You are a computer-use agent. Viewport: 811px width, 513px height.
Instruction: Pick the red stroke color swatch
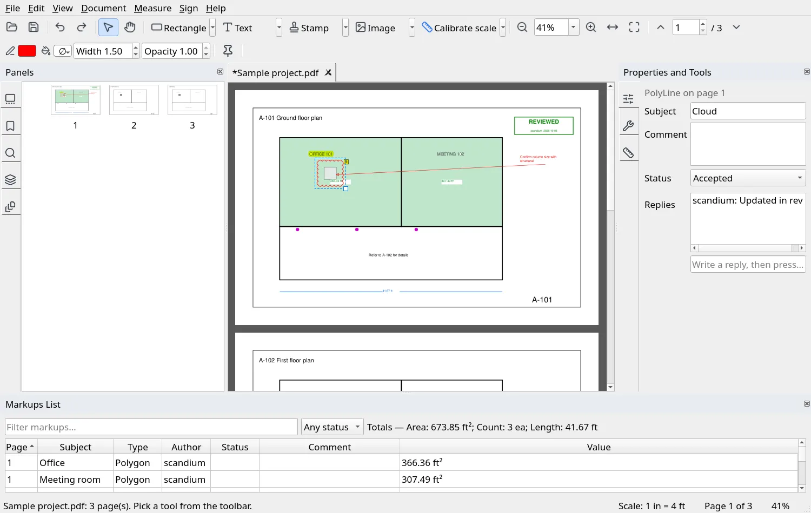pos(27,51)
